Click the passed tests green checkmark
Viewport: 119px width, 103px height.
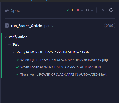68,10
